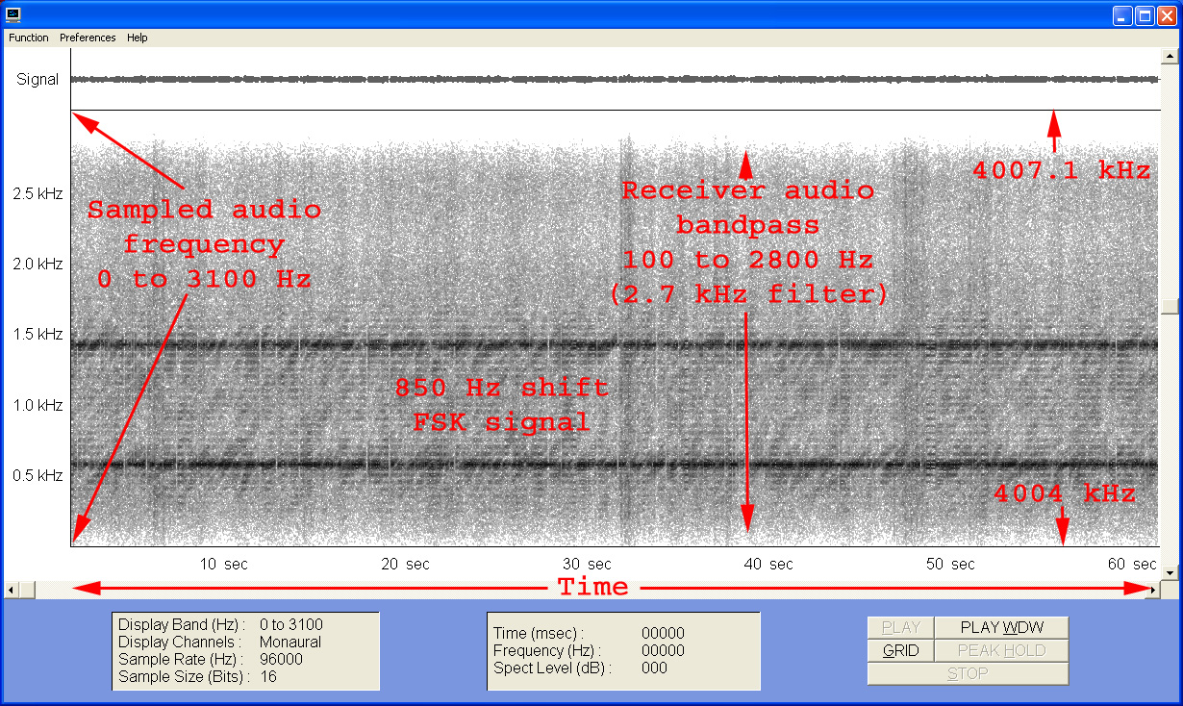Screen dimensions: 1183x706
Task: Click the 30 sec time label
Action: click(587, 565)
